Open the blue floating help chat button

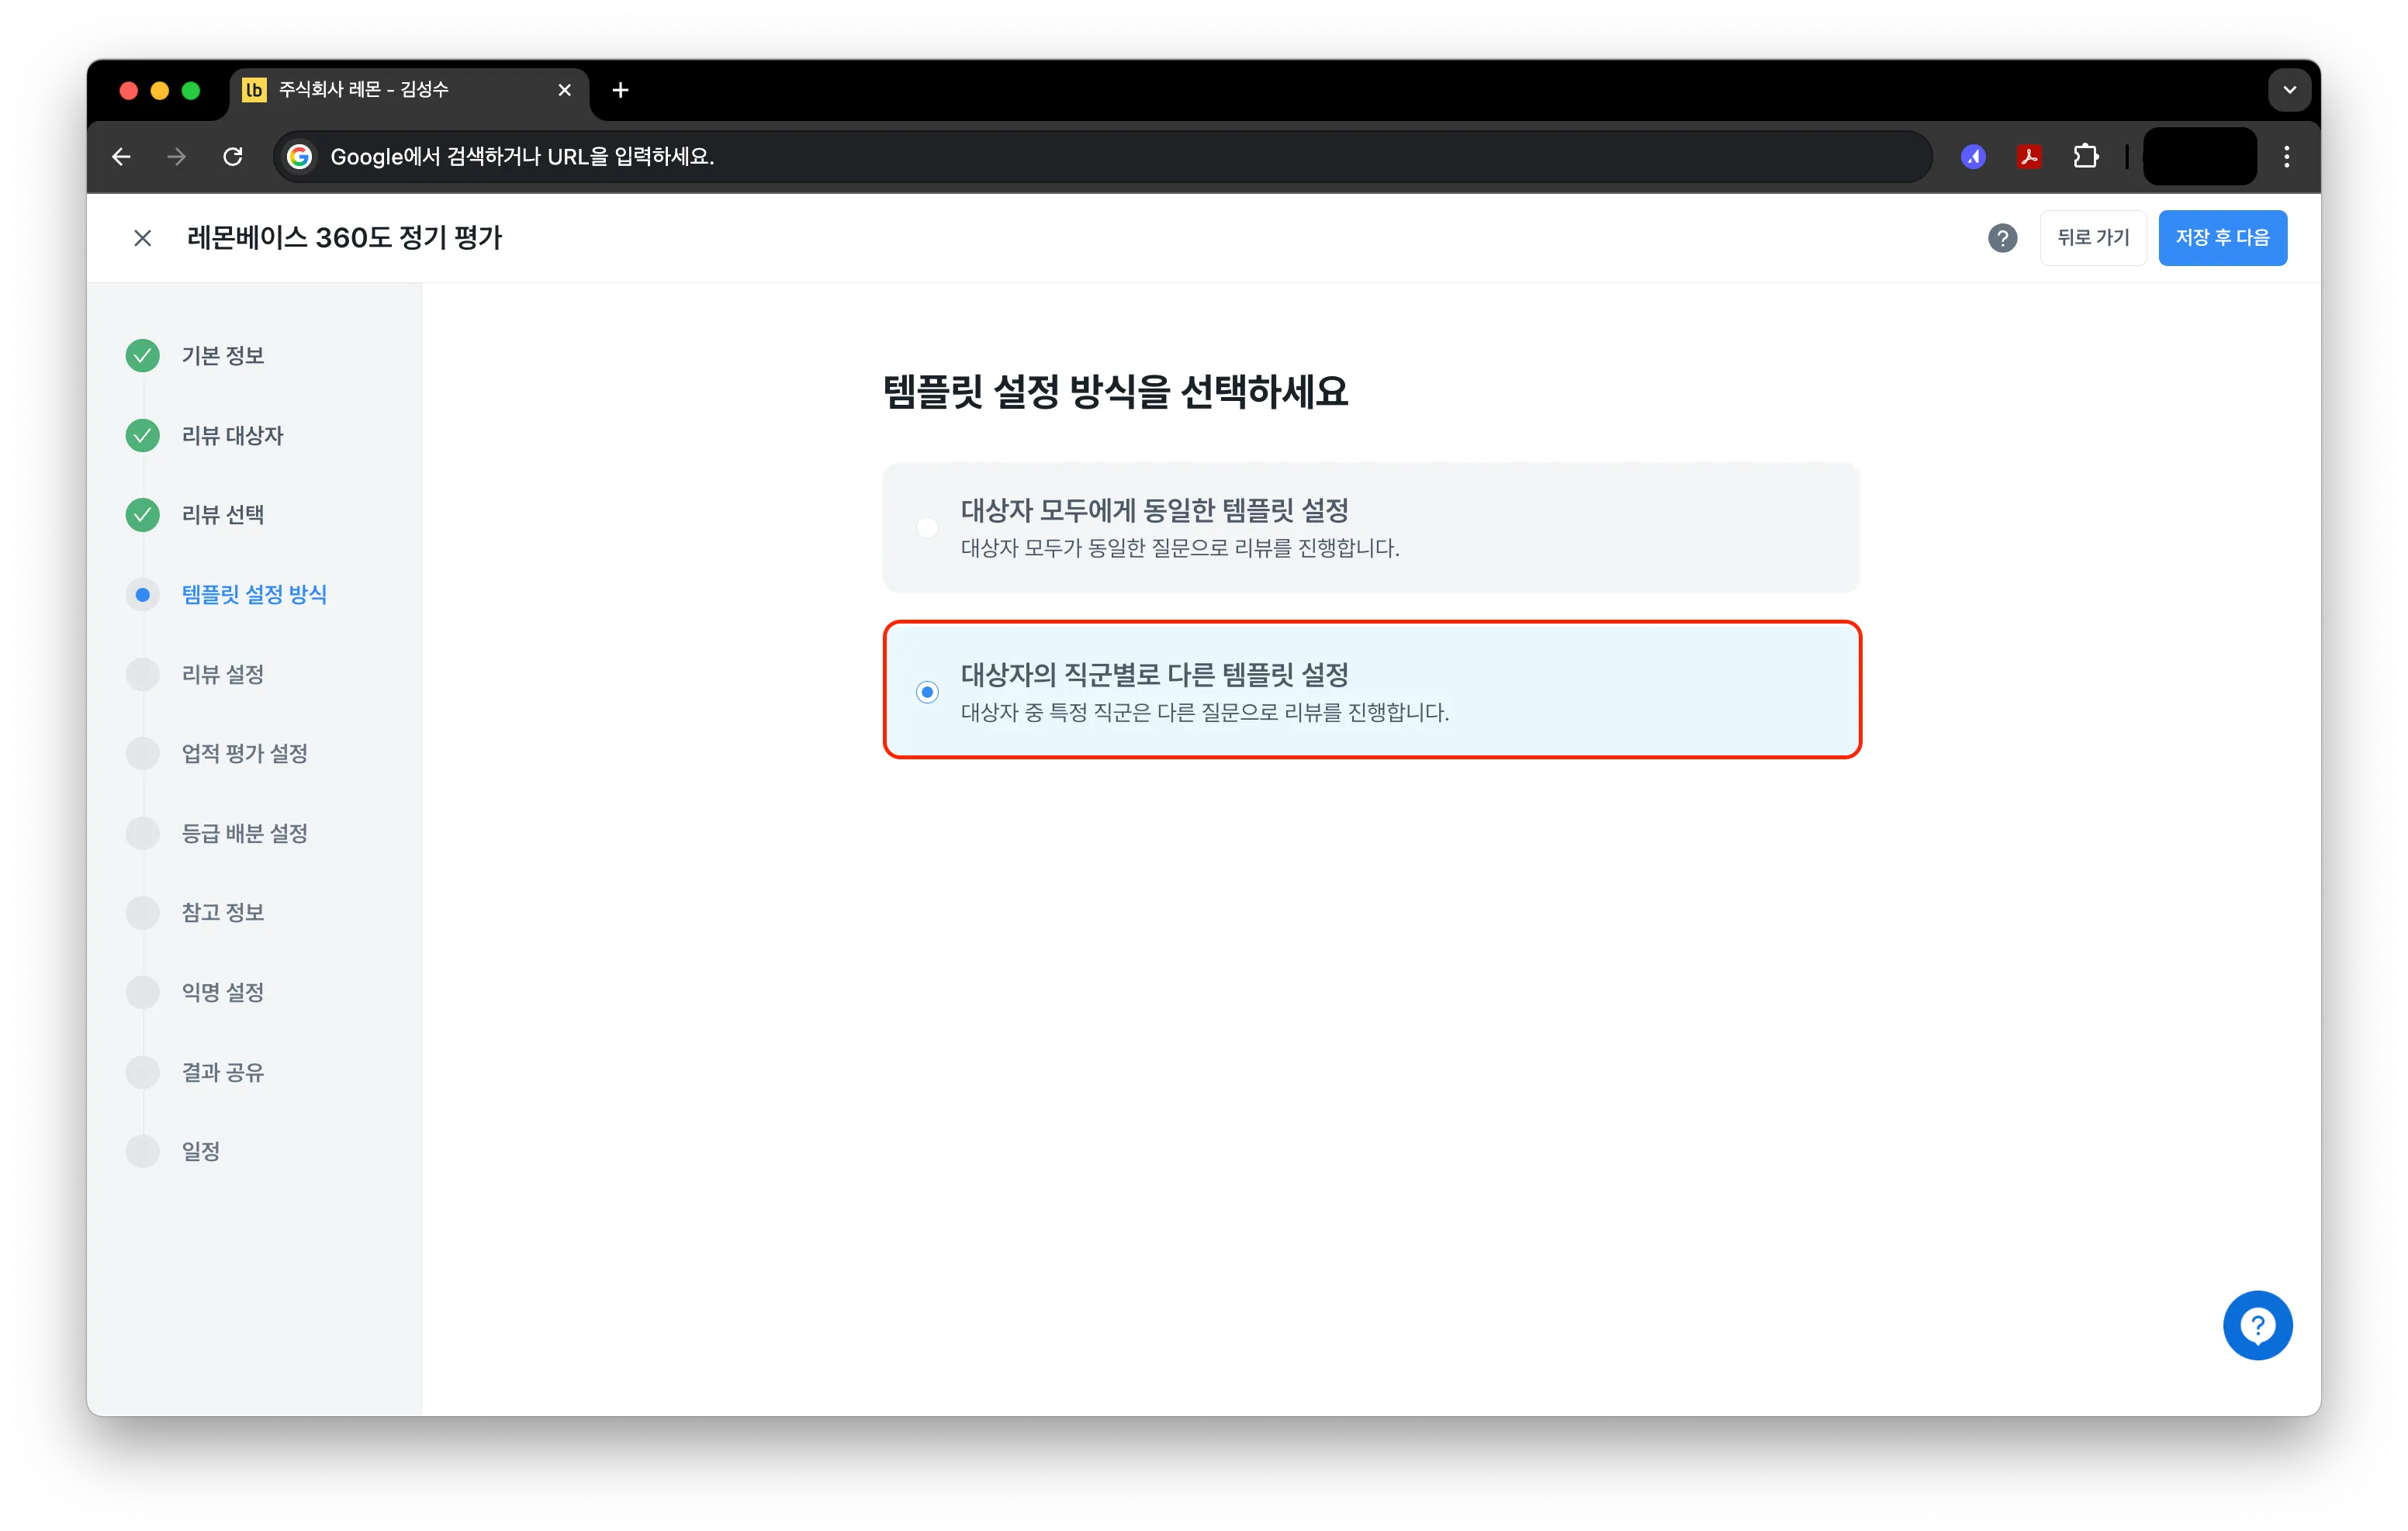click(2257, 1325)
